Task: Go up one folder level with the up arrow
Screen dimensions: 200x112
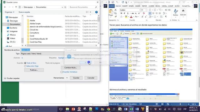Action: (16, 7)
